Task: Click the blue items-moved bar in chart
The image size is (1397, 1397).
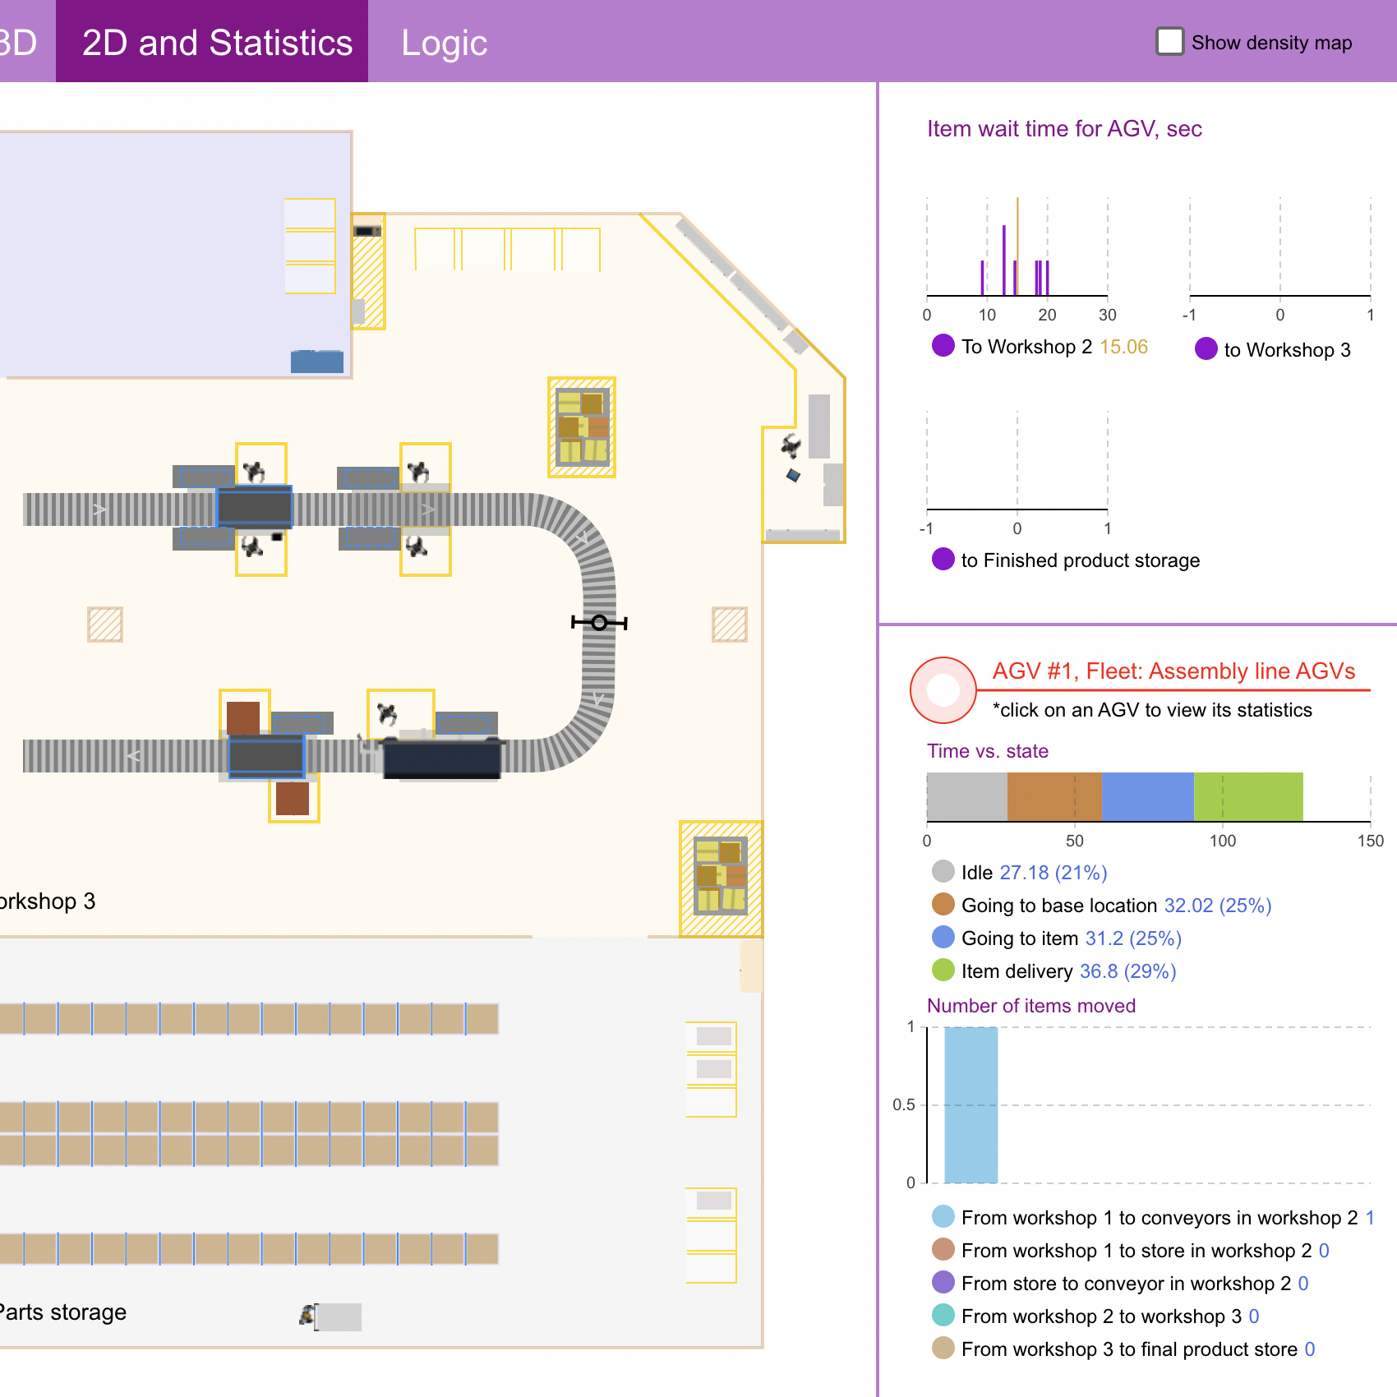Action: (x=971, y=1104)
